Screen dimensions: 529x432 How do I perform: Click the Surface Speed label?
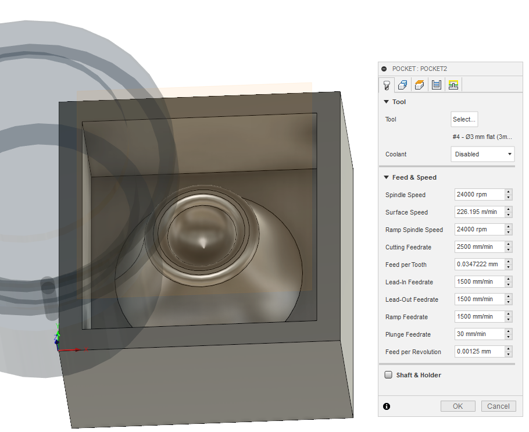[406, 212]
